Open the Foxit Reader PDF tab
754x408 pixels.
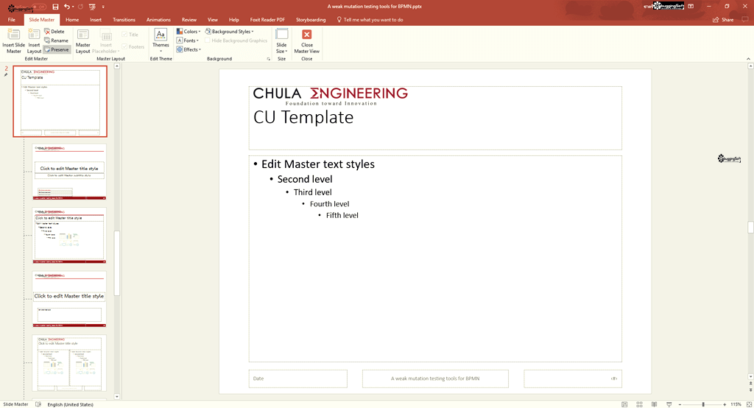(267, 20)
